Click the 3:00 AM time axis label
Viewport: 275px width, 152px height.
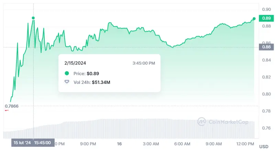150,143
